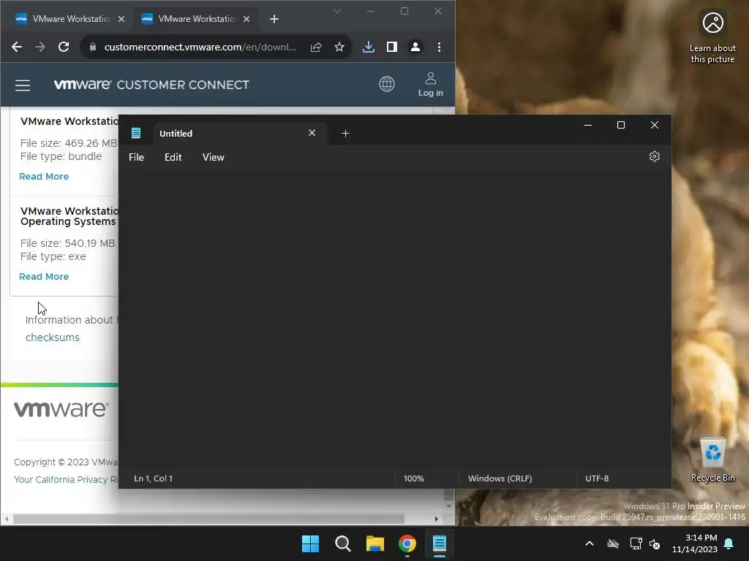
Task: Open Windows Start menu
Action: point(310,543)
